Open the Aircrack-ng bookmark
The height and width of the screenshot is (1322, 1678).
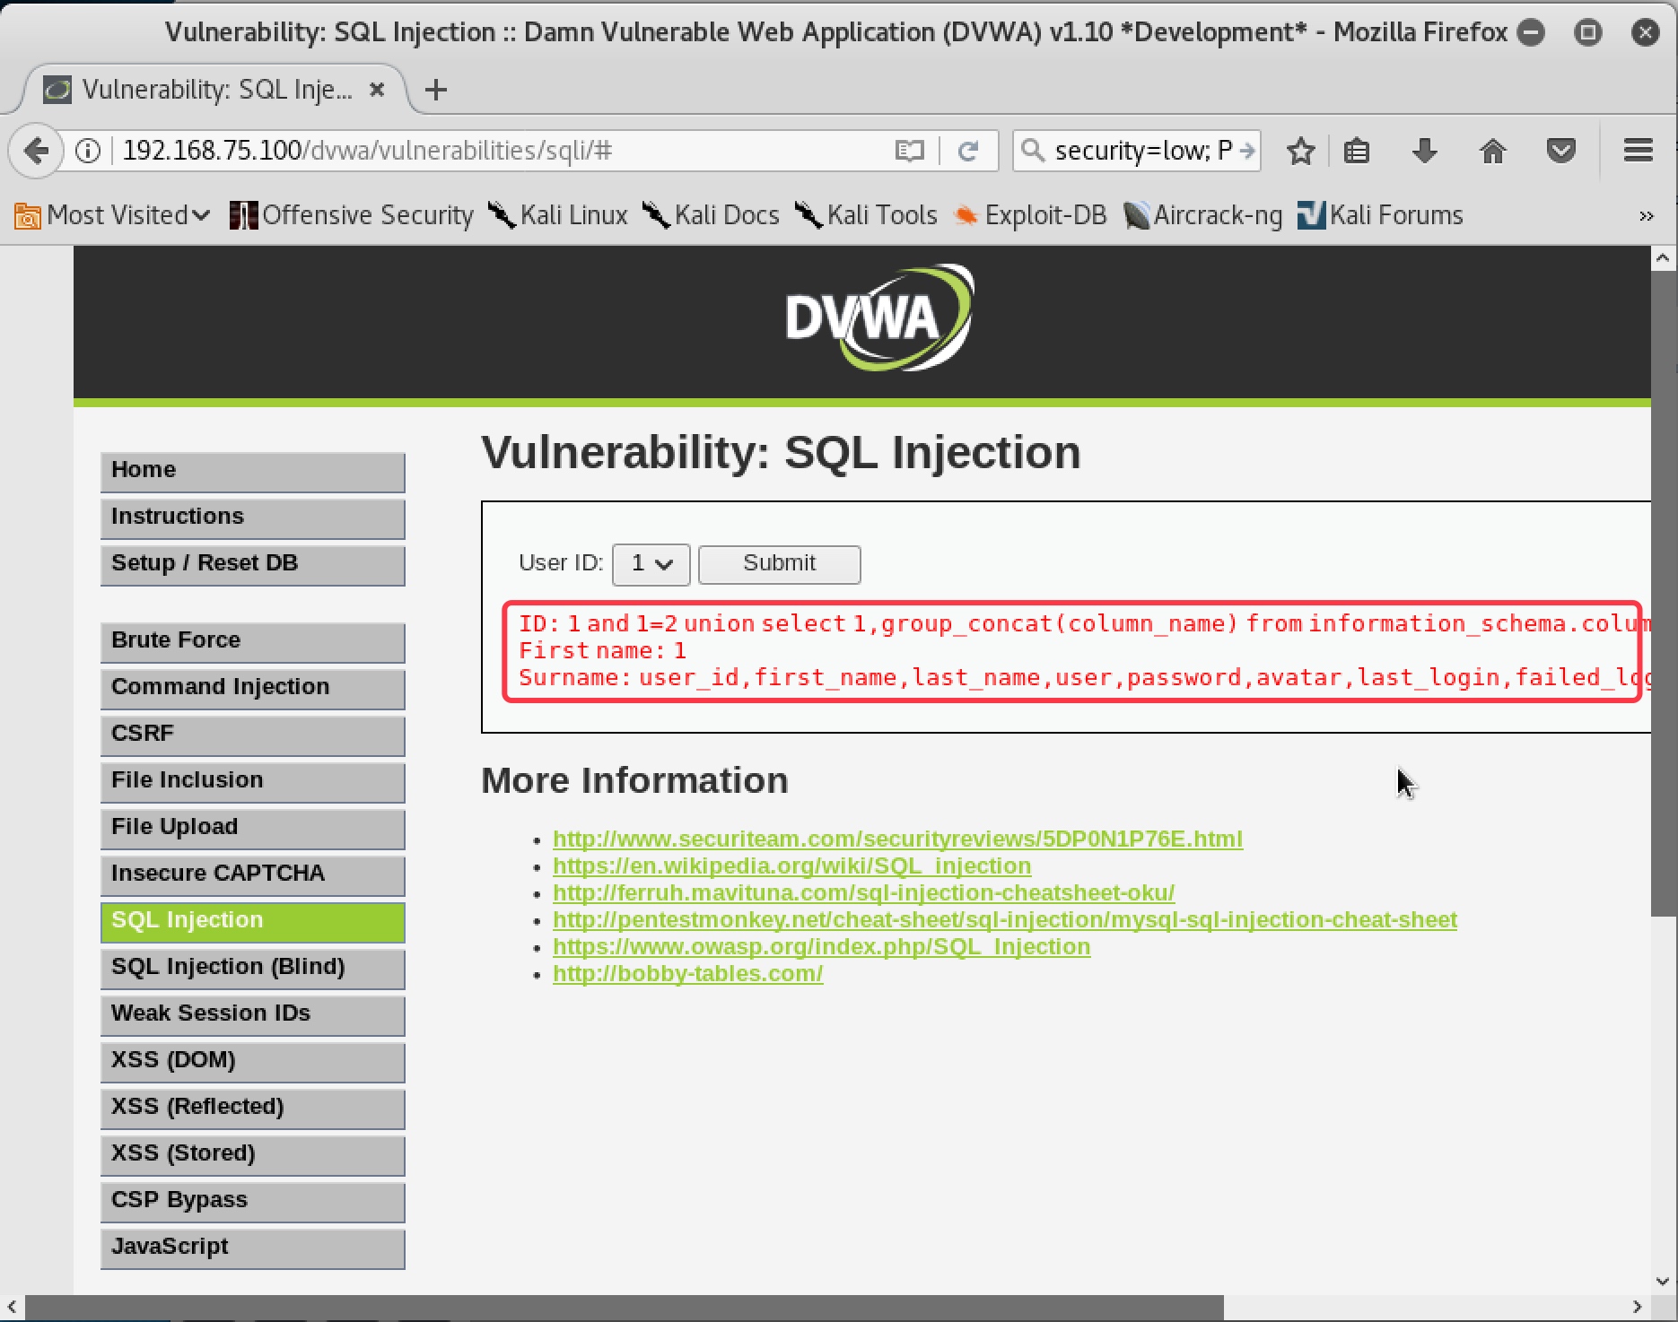[1202, 215]
